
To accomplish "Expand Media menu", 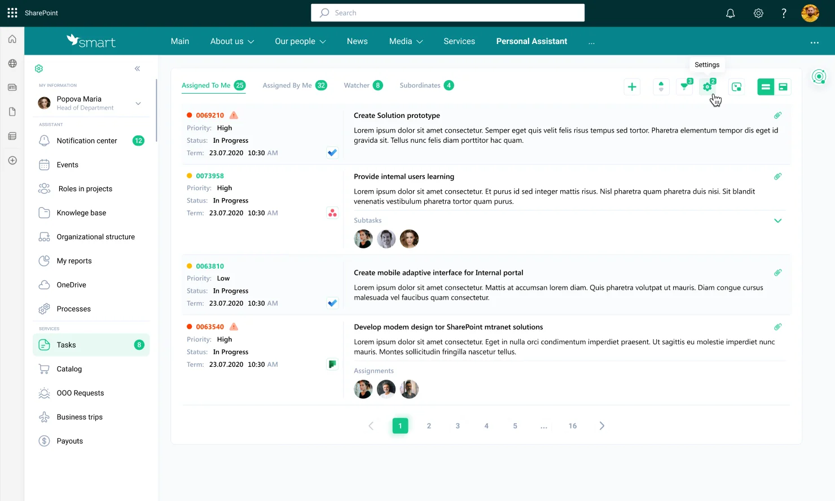I will click(406, 41).
